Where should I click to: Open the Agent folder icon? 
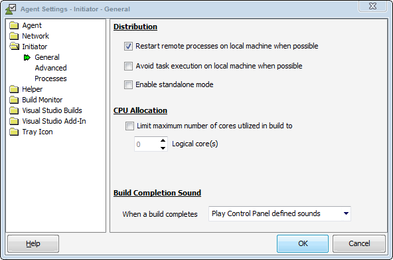[x=14, y=25]
